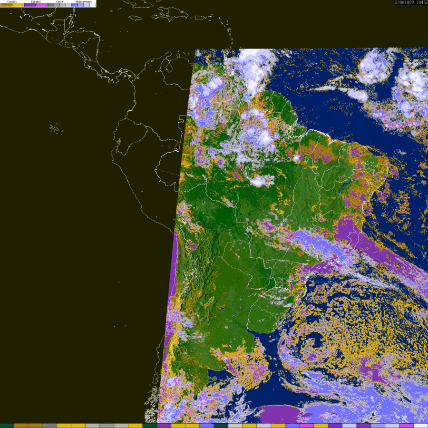Click the near-white Multicamadas legend swatch
The width and height of the screenshot is (428, 428).
(x=93, y=5)
